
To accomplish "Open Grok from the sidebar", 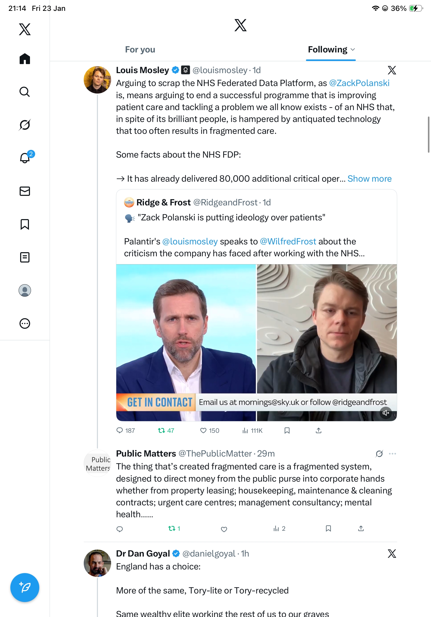I will (x=25, y=125).
